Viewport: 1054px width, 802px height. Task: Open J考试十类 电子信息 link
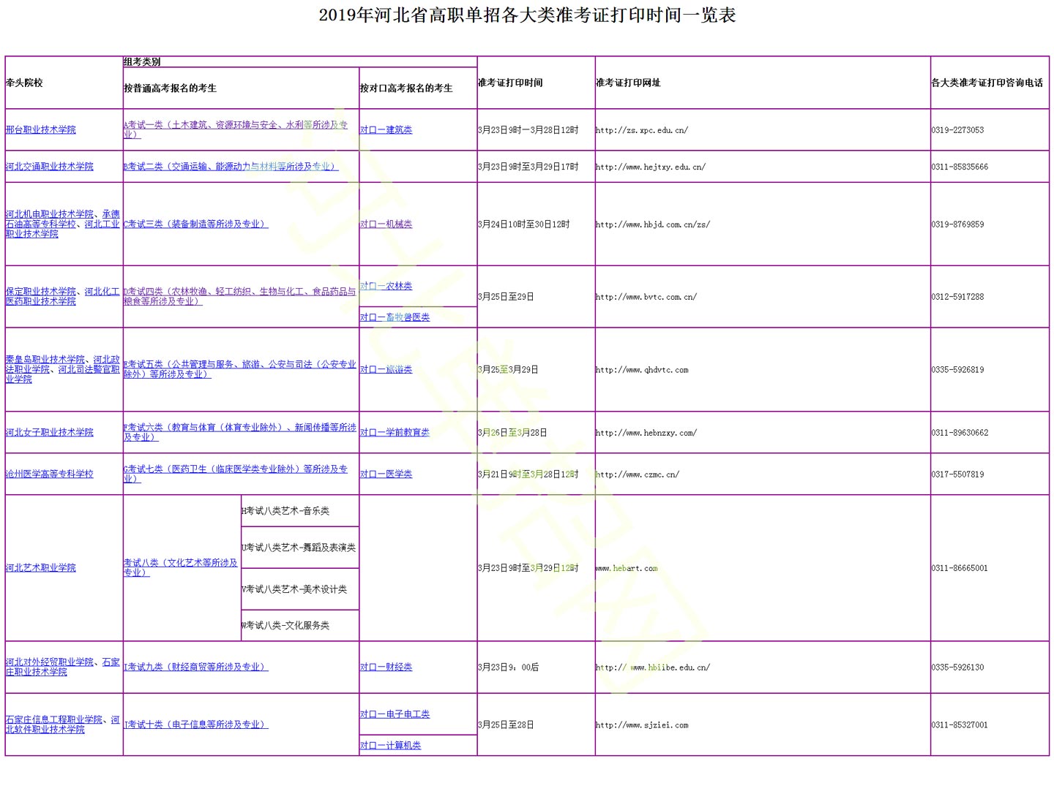(196, 725)
